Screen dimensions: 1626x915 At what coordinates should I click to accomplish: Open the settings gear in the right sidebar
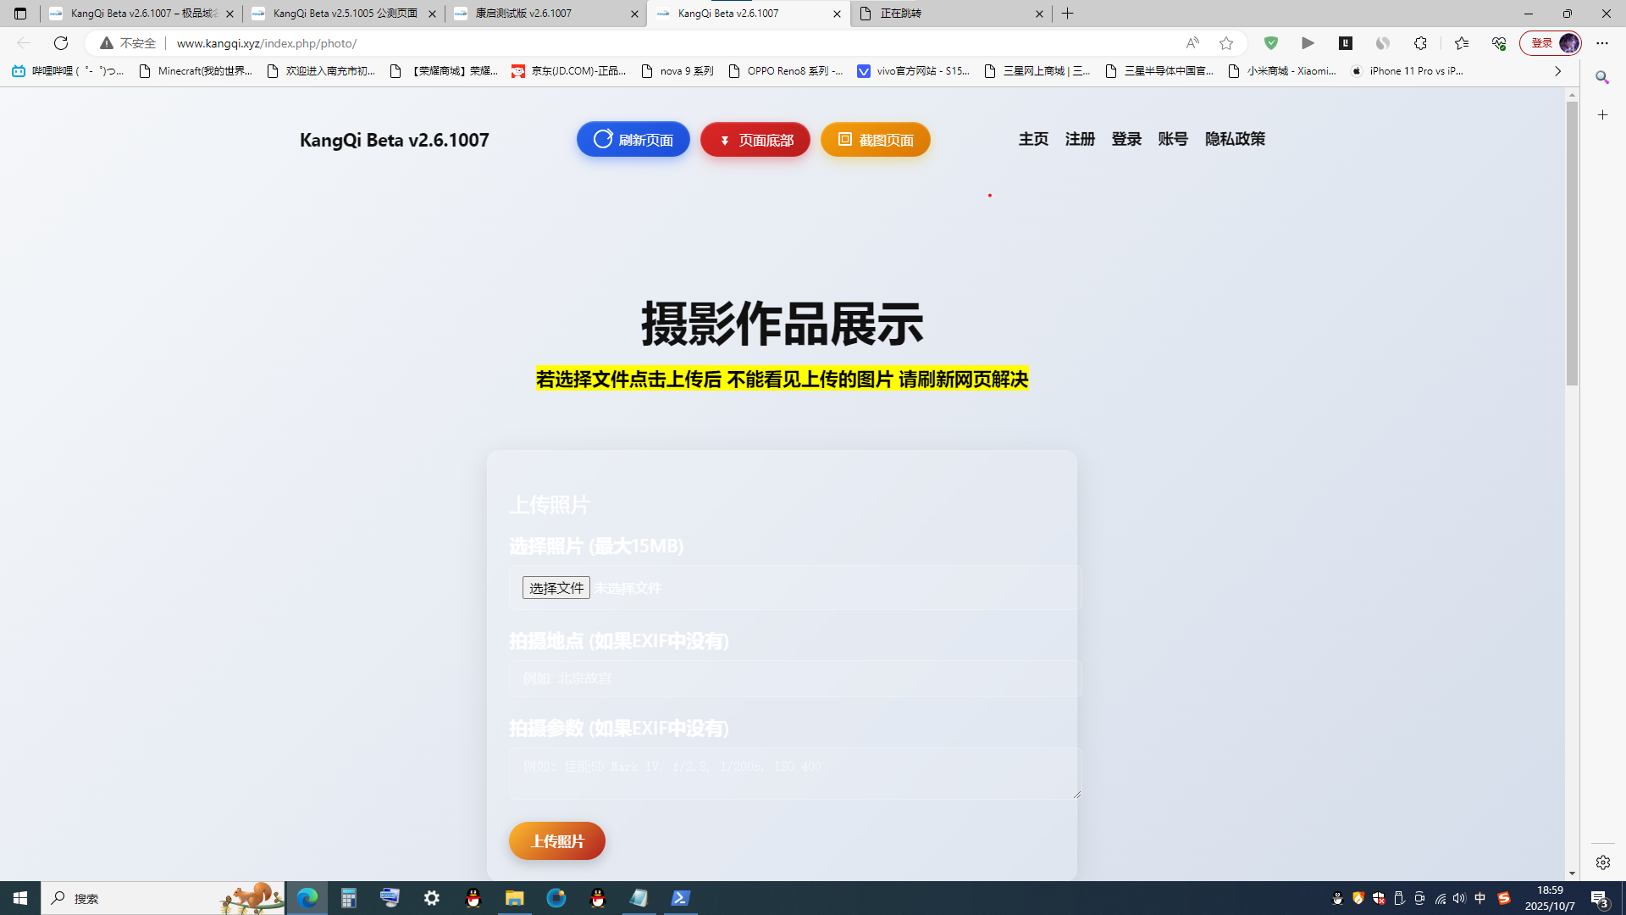coord(1602,862)
